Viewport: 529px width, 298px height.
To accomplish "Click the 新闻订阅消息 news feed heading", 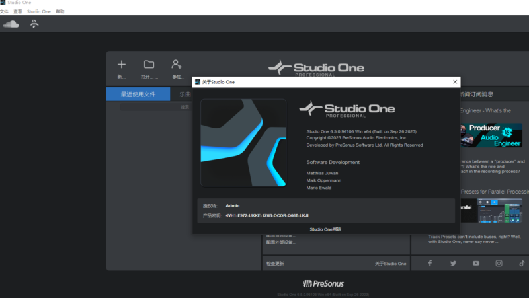I will point(477,94).
